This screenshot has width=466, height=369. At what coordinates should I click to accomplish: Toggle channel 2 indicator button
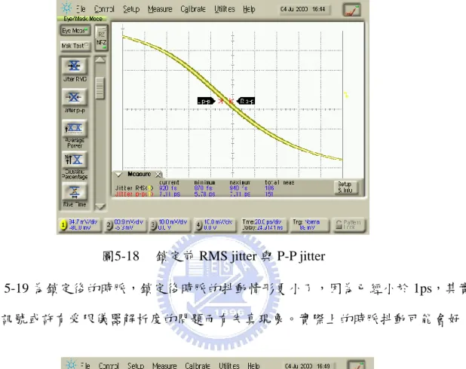[109, 225]
